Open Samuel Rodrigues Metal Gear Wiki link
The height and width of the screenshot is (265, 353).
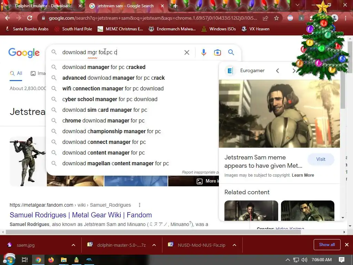(x=81, y=215)
